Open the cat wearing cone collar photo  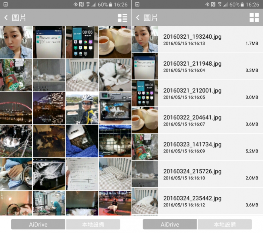(16, 174)
